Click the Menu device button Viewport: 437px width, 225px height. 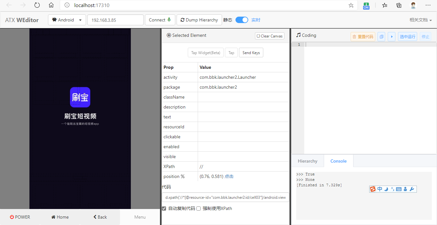pyautogui.click(x=140, y=217)
